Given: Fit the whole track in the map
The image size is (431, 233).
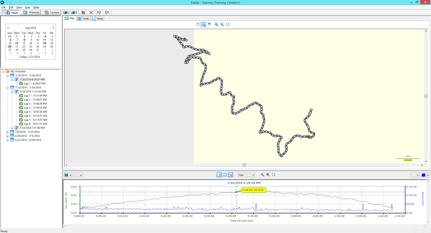Looking at the screenshot, I should 228,24.
